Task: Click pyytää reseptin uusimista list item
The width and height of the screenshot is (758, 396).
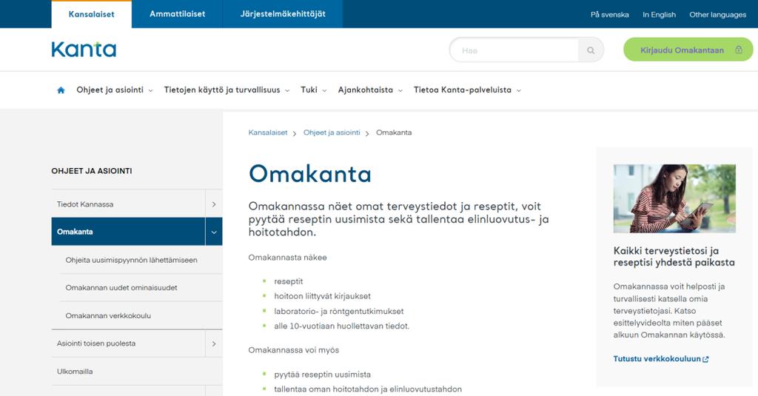Action: point(323,375)
